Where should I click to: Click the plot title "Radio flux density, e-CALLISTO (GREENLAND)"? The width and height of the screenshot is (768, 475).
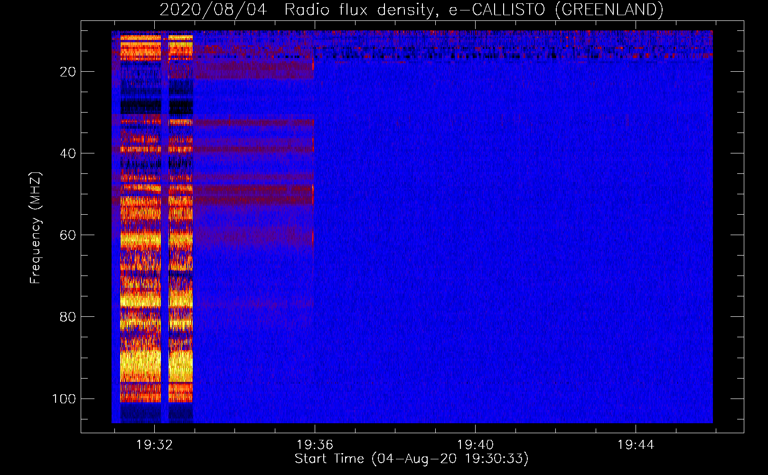click(x=474, y=9)
